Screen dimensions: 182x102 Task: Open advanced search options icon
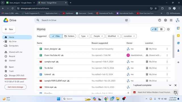pyautogui.click(x=126, y=20)
